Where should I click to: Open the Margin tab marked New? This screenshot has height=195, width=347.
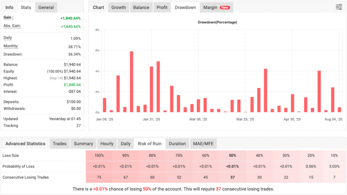pyautogui.click(x=216, y=7)
